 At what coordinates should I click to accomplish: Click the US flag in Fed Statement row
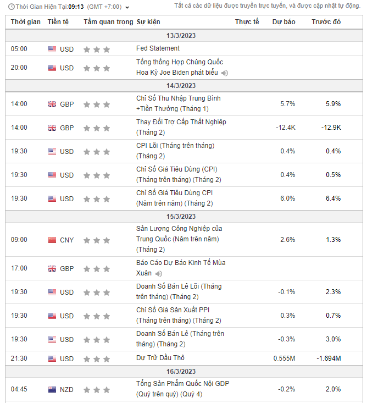52,49
